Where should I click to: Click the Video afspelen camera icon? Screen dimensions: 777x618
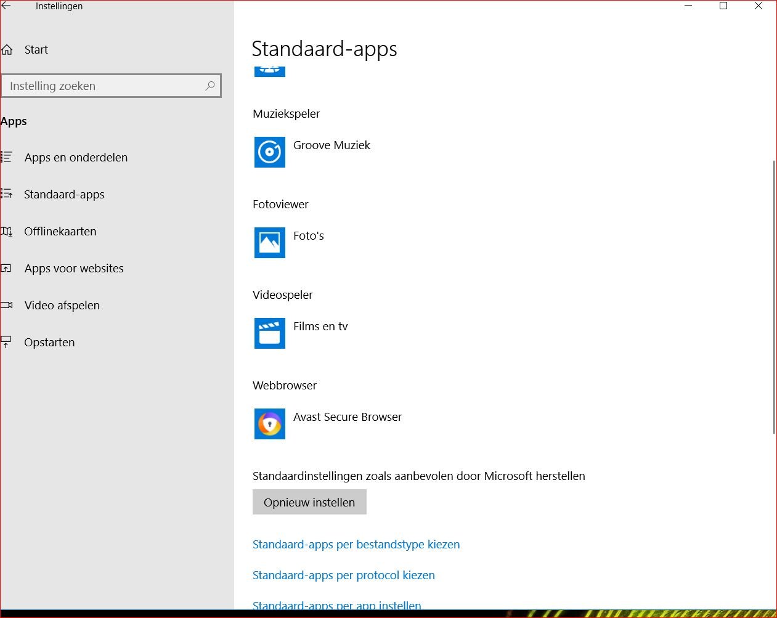[7, 305]
